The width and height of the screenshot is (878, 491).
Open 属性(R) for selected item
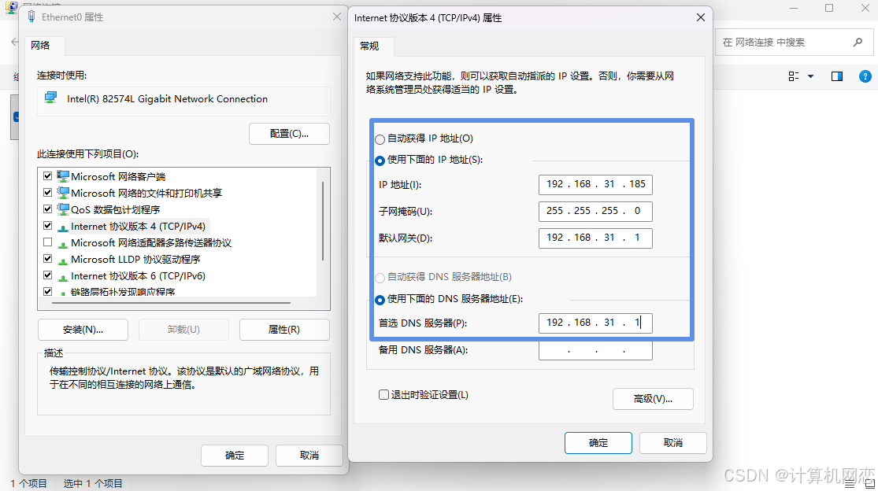click(x=284, y=330)
